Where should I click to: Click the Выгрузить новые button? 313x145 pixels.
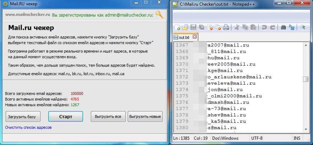145,116
